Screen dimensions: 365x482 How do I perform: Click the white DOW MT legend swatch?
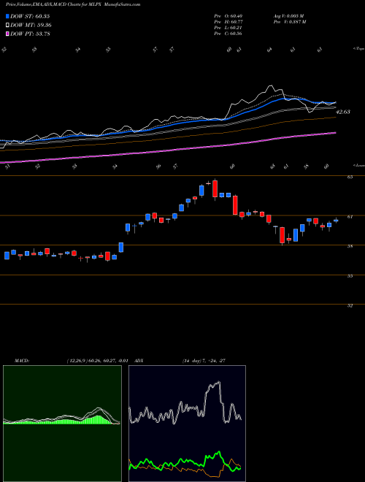tap(8, 26)
